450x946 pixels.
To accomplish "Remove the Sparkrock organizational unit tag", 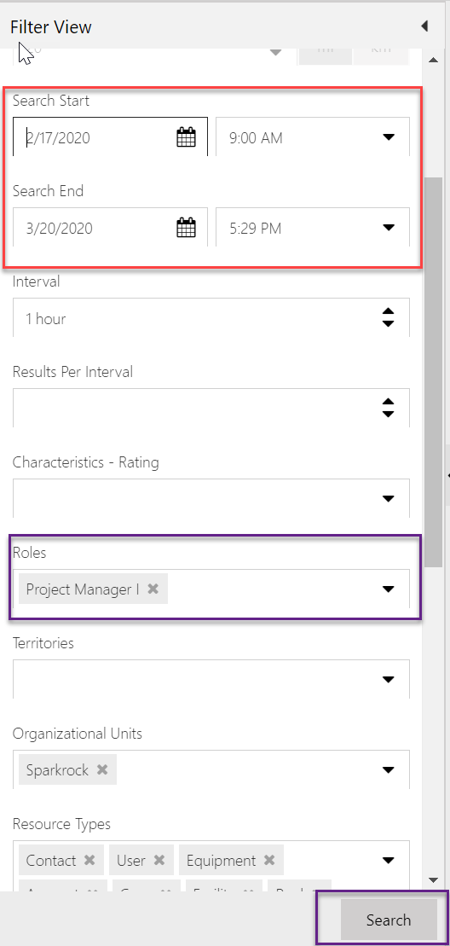I will [102, 769].
